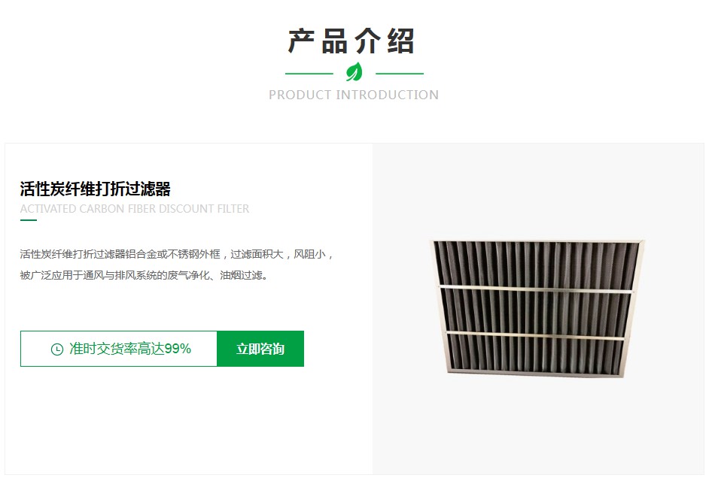Viewport: 712px width, 484px height.
Task: Click the green leaf icon under heading
Action: tap(354, 72)
